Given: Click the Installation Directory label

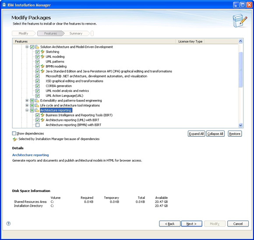Looking at the screenshot, I should [x=28, y=206].
